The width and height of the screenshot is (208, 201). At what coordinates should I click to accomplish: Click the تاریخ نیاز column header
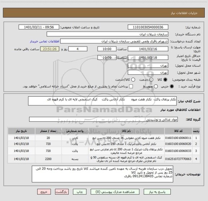pos(21,131)
